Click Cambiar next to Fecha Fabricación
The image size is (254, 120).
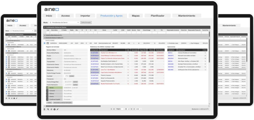coord(75,85)
